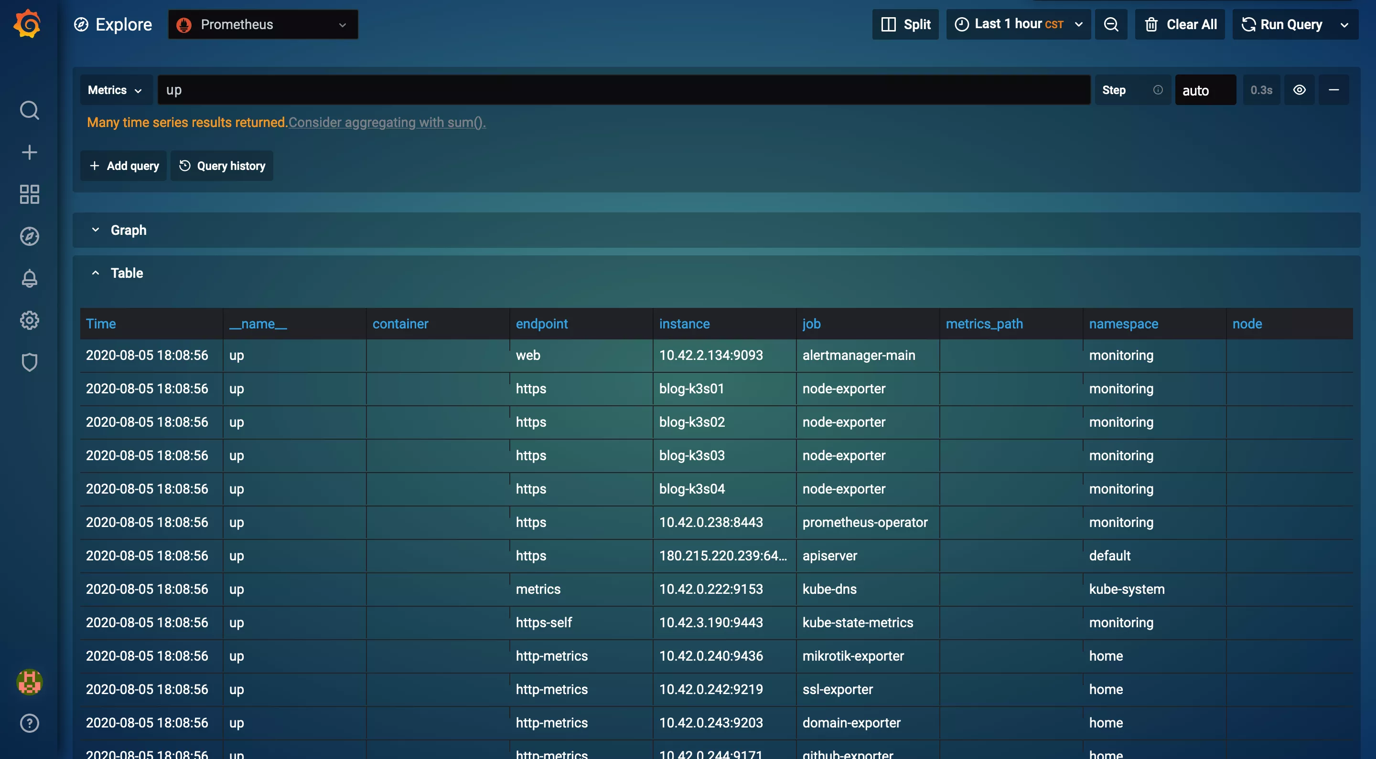Click the zoom out time range icon
Image resolution: width=1376 pixels, height=759 pixels.
1111,24
